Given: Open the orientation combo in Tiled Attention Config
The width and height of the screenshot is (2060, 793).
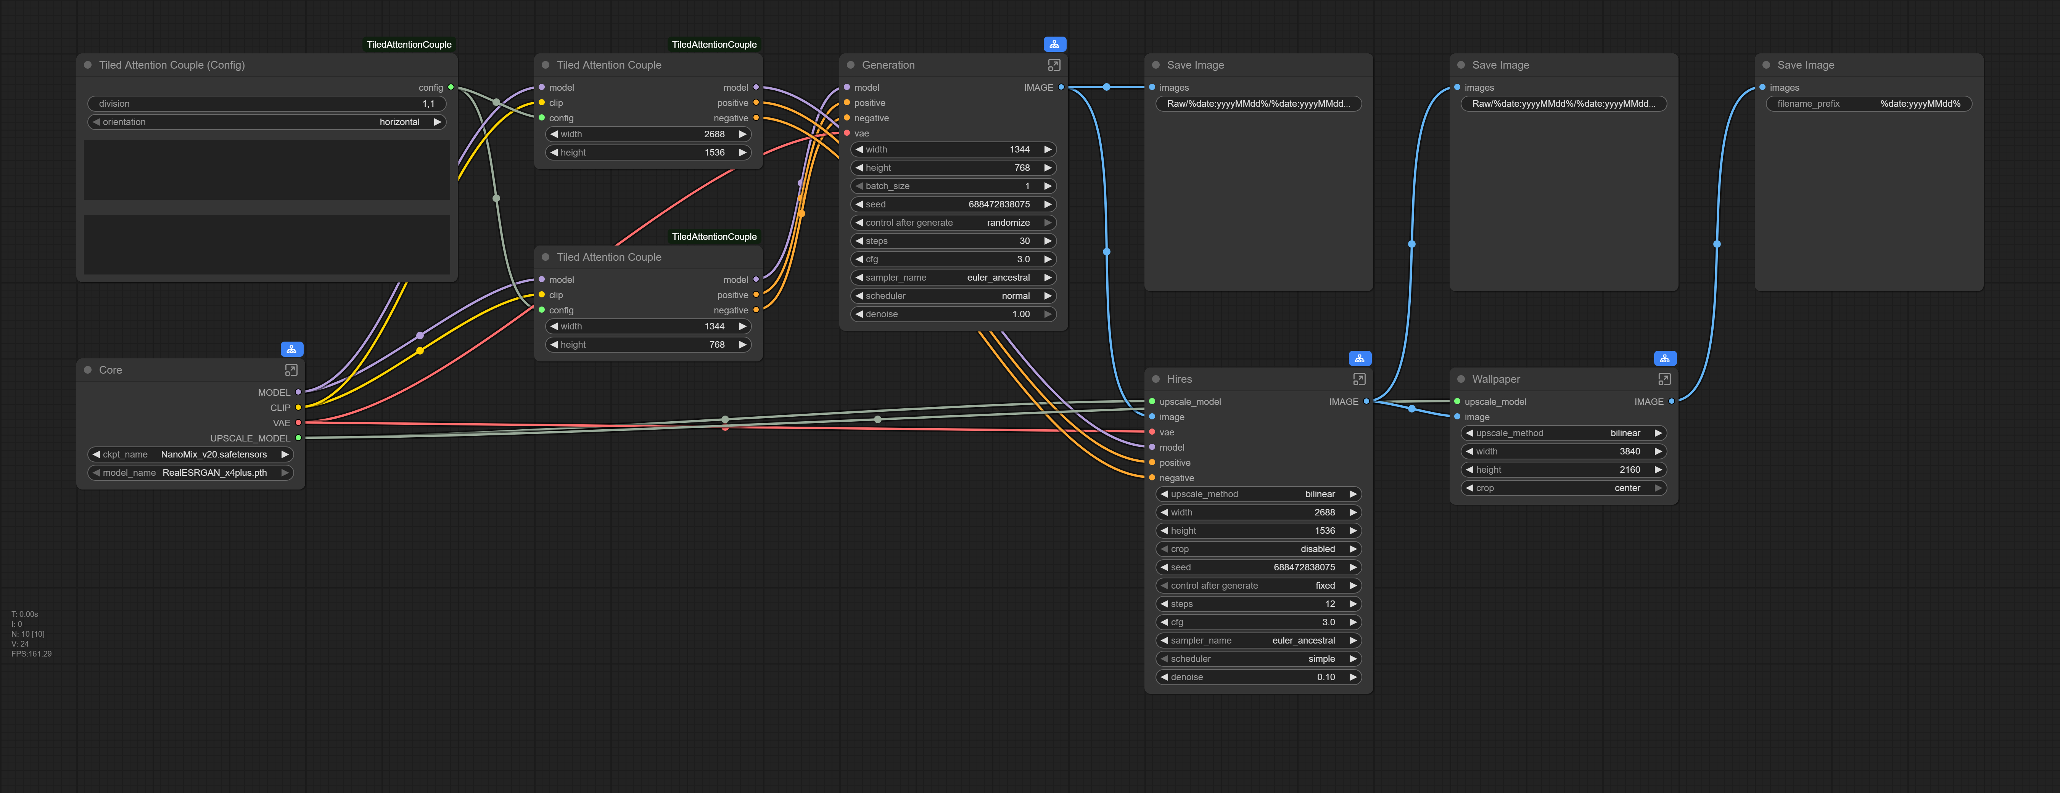Looking at the screenshot, I should [x=266, y=122].
